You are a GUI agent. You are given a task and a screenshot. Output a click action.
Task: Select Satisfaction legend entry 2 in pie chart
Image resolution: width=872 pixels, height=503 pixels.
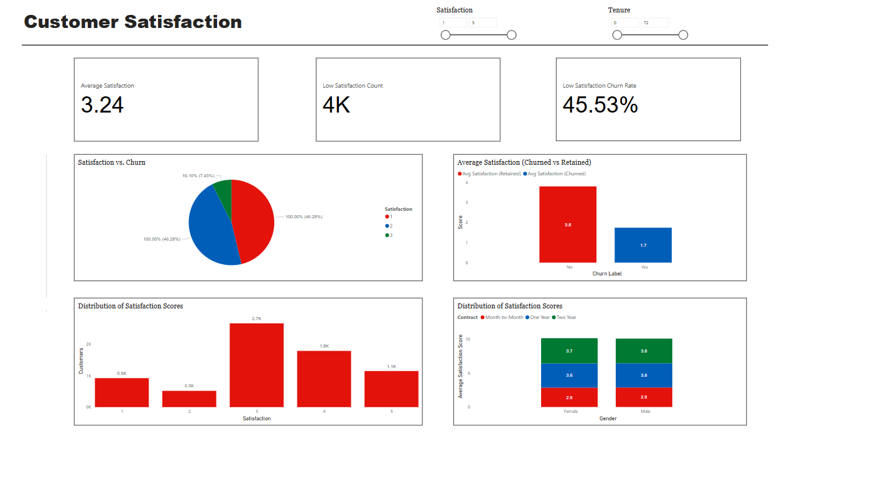[x=389, y=226]
